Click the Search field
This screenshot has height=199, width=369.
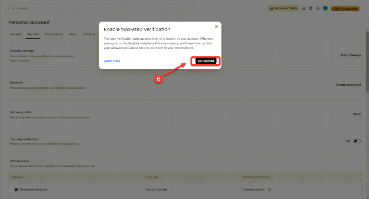tap(102, 8)
